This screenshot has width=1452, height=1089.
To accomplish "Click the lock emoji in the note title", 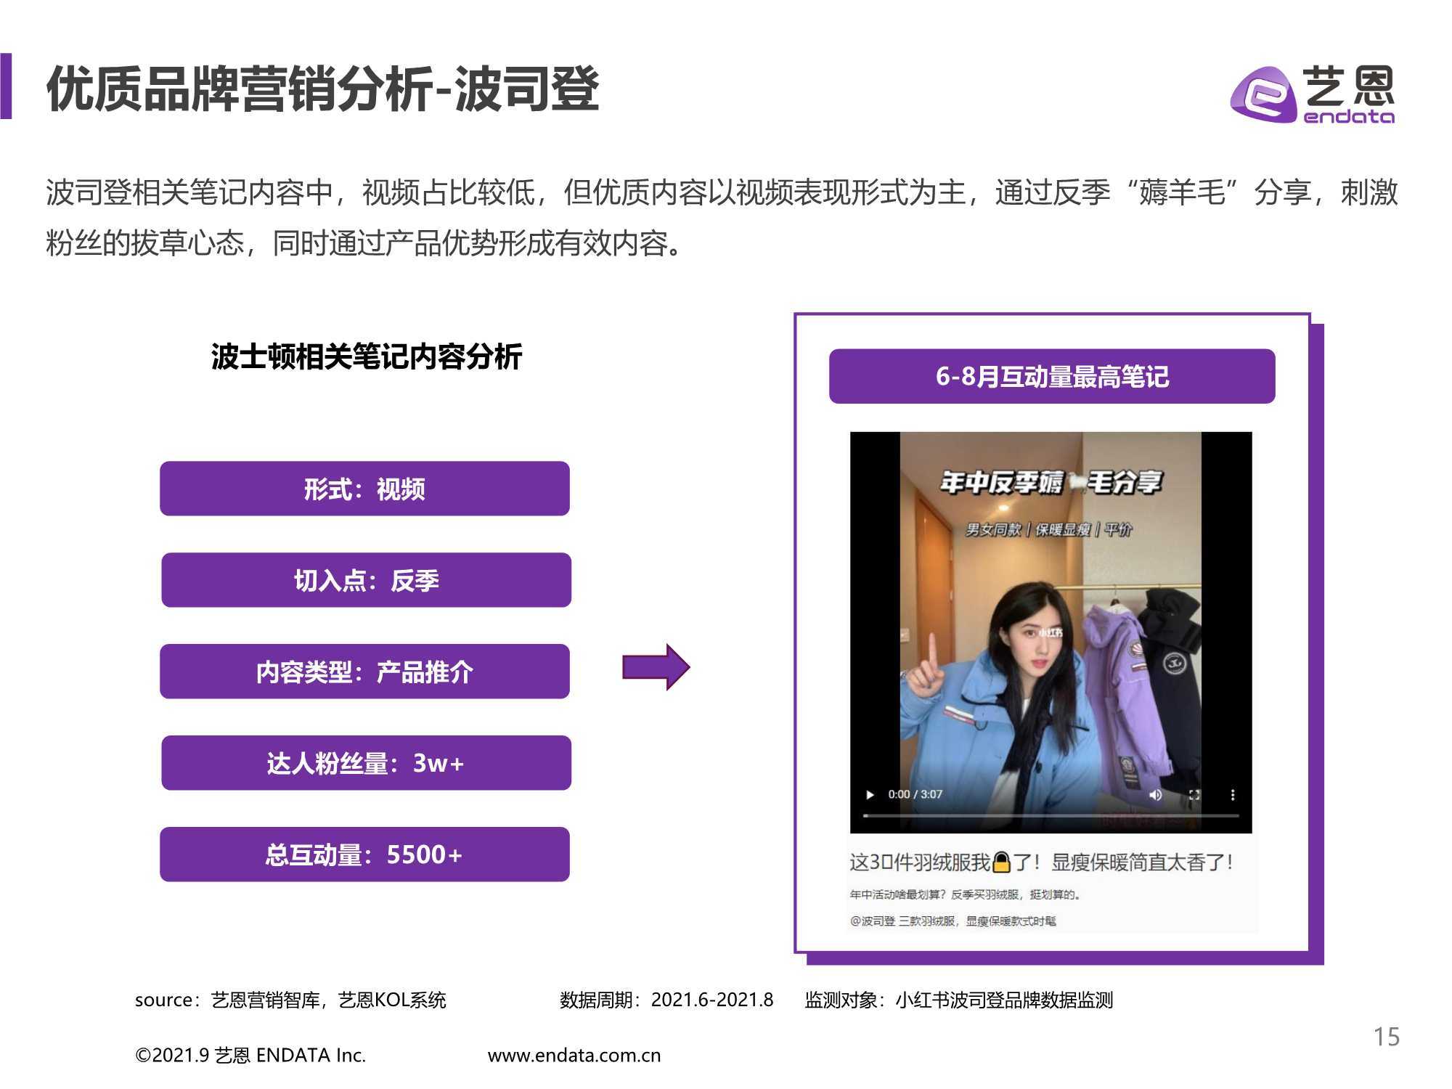I will coord(1001,862).
